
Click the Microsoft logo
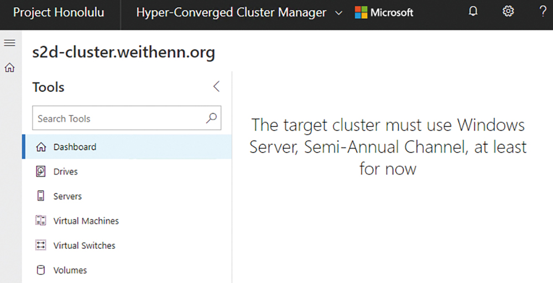coord(384,12)
